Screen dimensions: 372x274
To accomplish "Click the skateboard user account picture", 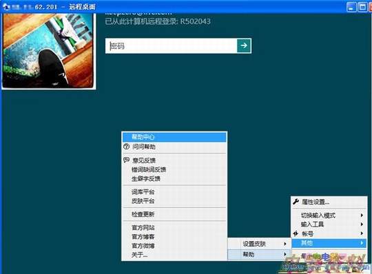I will [48, 51].
